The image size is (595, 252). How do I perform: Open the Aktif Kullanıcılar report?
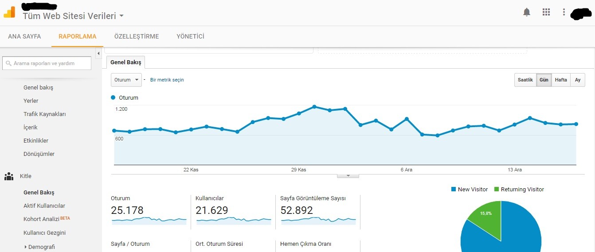44,206
